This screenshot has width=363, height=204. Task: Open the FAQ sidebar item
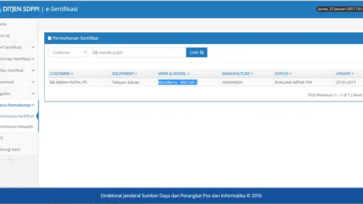[19, 138]
